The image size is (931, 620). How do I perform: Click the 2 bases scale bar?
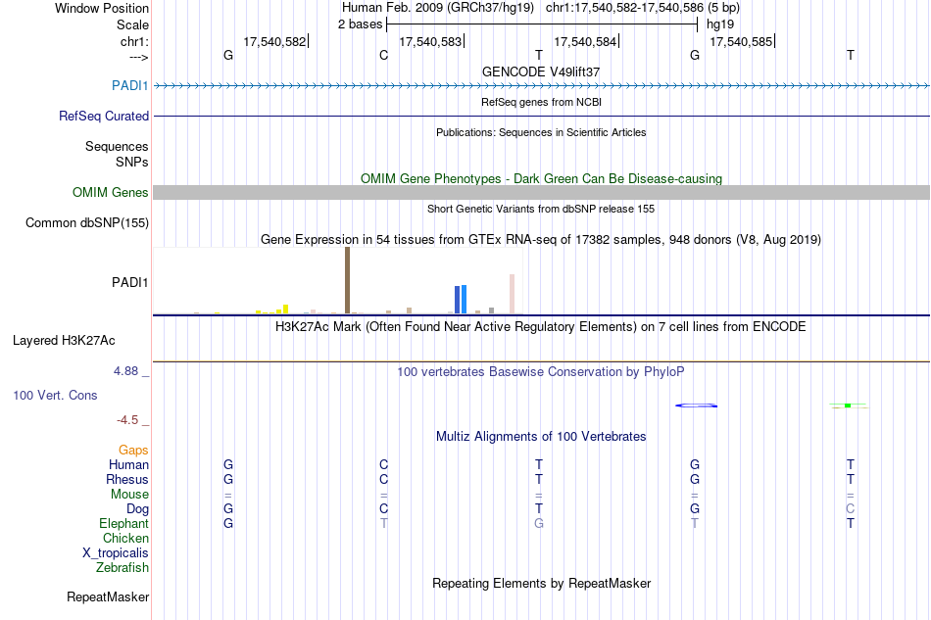coord(542,24)
